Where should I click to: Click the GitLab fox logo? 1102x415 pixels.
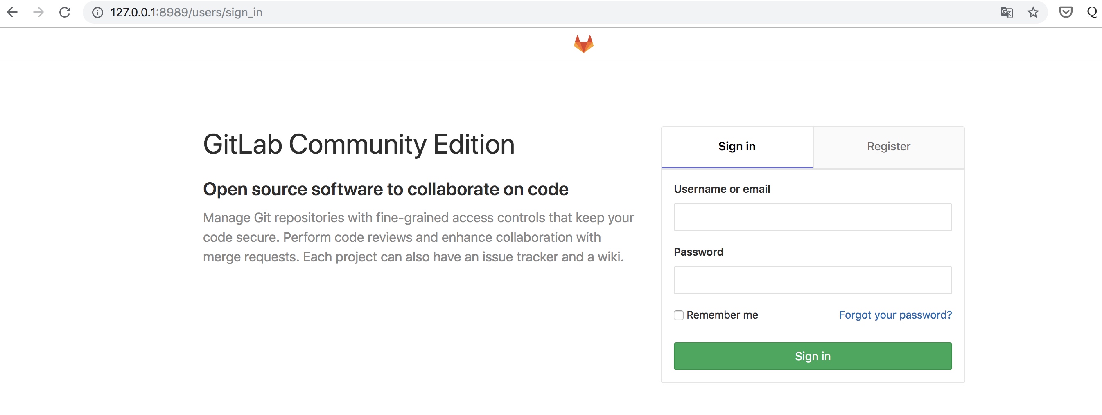tap(583, 44)
